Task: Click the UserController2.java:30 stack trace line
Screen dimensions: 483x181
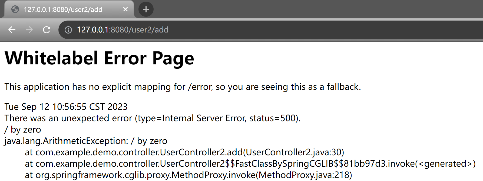Action: (184, 152)
